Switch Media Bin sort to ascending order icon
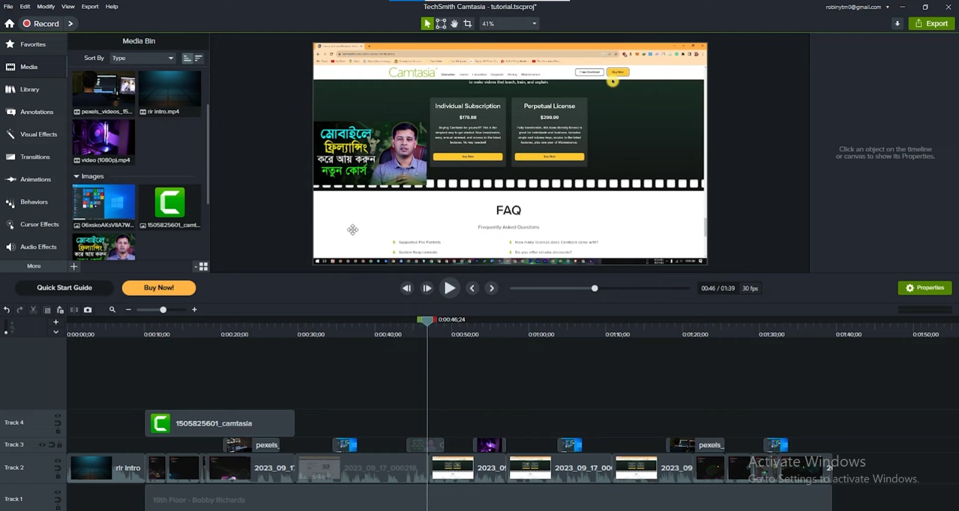Image resolution: width=959 pixels, height=511 pixels. pos(187,58)
